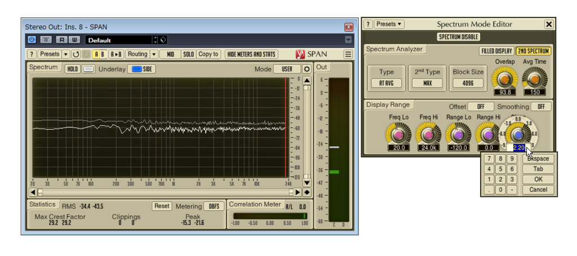Click the Avg Time knob
Viewport: 577px width, 256px height.
click(535, 80)
